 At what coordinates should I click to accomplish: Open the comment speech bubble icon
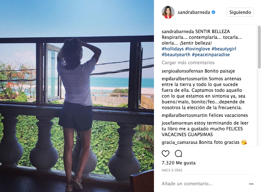[178, 153]
